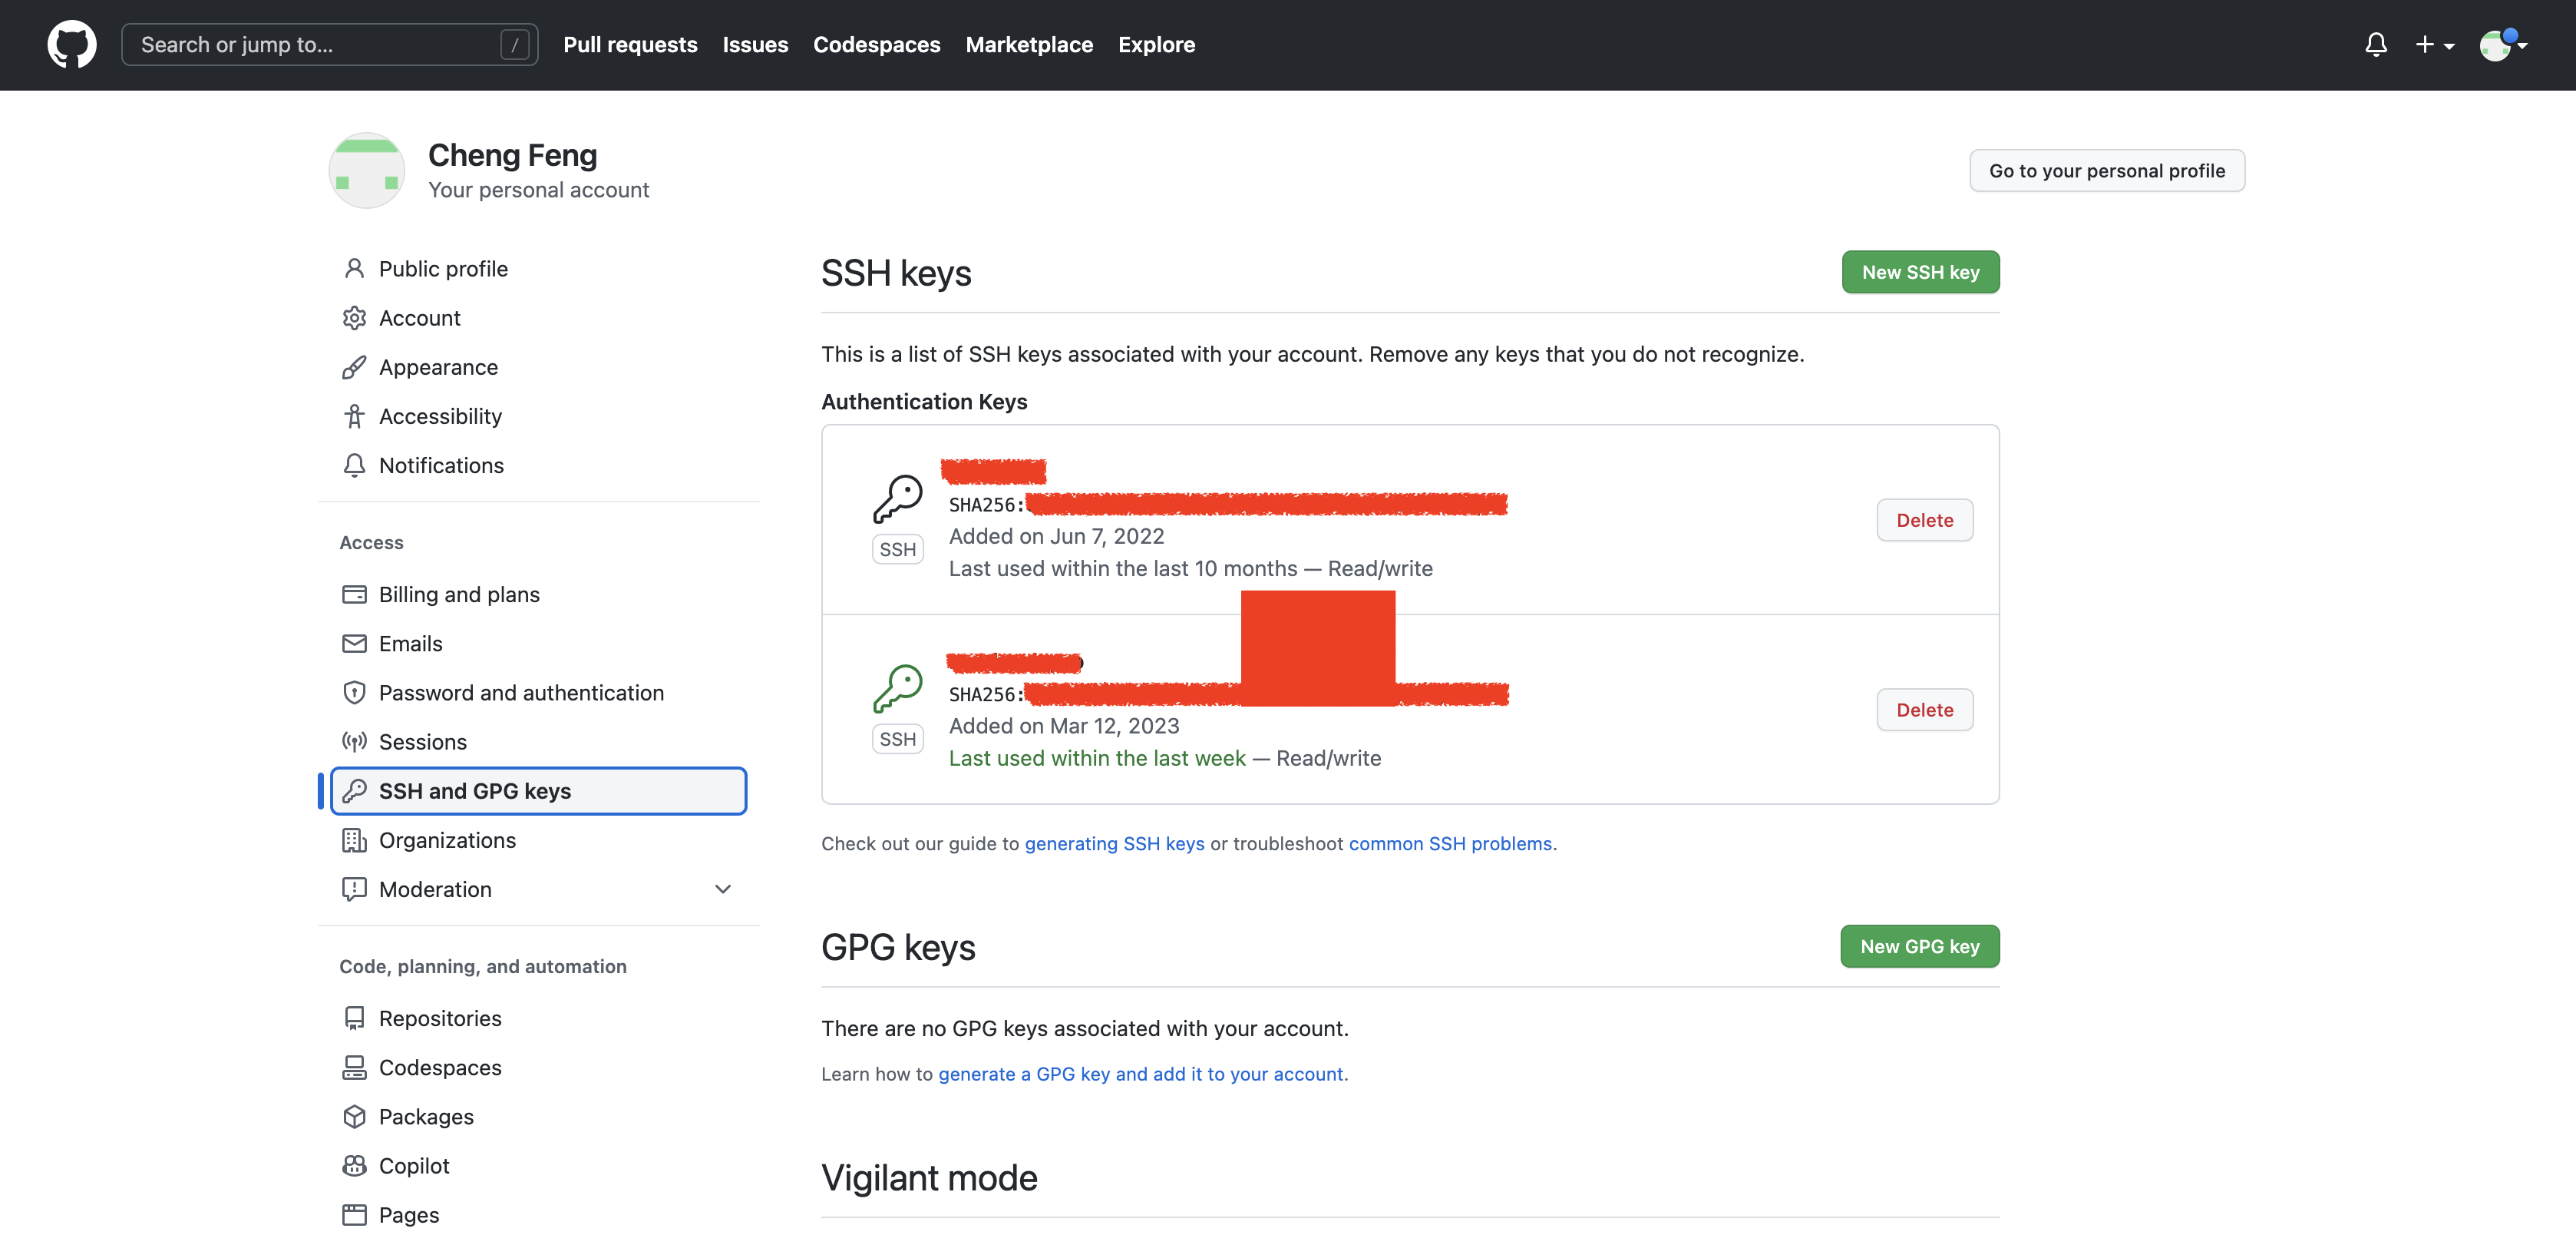Click New GPG key button
This screenshot has width=2576, height=1235.
click(1919, 947)
